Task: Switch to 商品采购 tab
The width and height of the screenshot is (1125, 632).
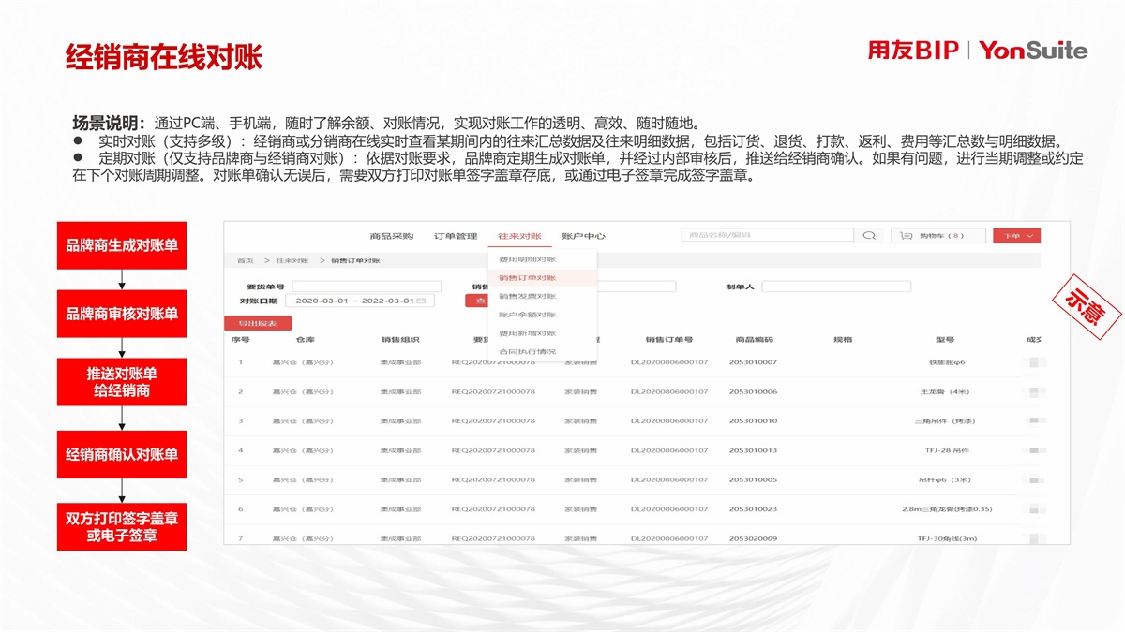Action: pyautogui.click(x=391, y=236)
